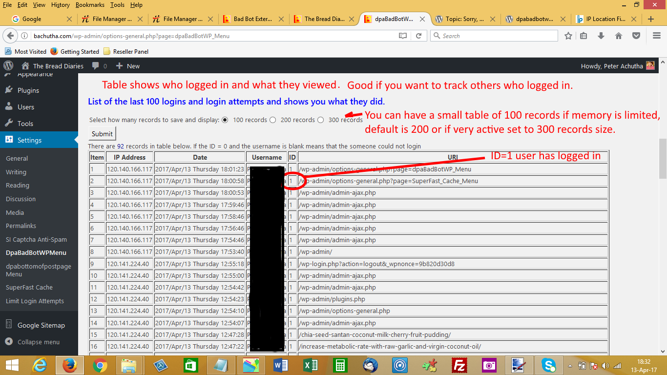Show site information for bachutha.com
Screen dimensions: 667x375
coord(25,36)
